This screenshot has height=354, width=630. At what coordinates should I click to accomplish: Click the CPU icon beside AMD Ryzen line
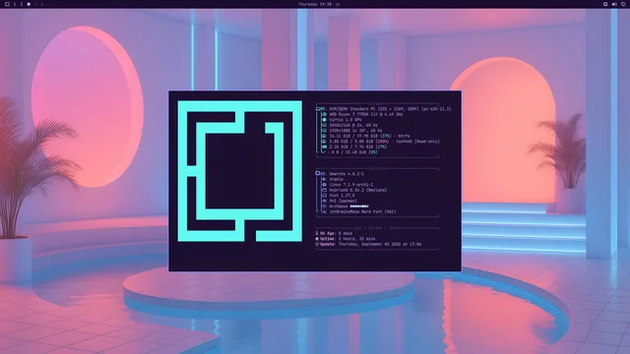pos(324,114)
